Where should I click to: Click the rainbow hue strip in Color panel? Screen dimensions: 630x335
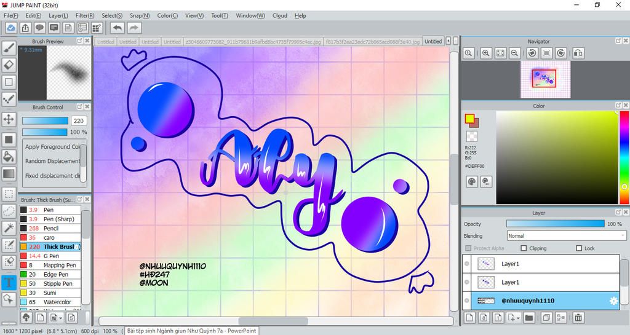click(x=624, y=157)
